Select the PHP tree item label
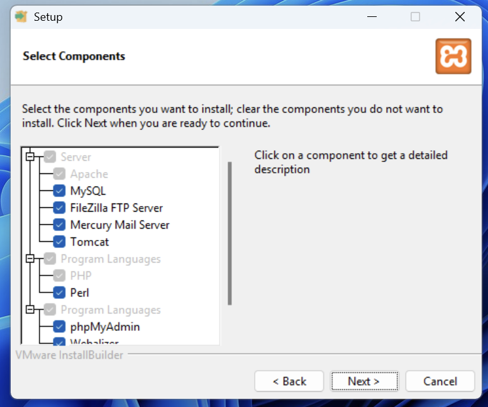488x407 pixels. point(81,276)
